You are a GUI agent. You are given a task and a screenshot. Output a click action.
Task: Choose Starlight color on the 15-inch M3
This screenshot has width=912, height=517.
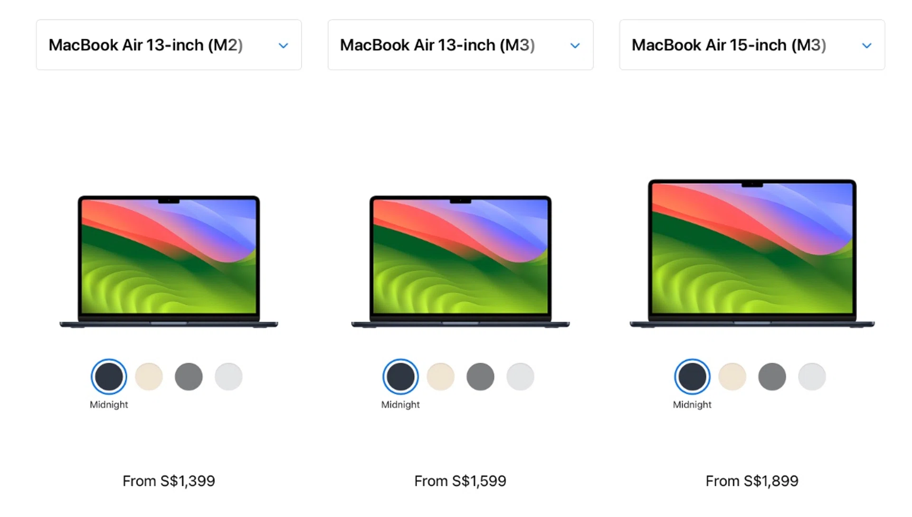(732, 376)
